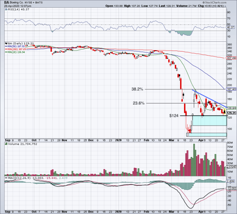
Task: Click the lower cyan support zone box
Action: (206, 135)
